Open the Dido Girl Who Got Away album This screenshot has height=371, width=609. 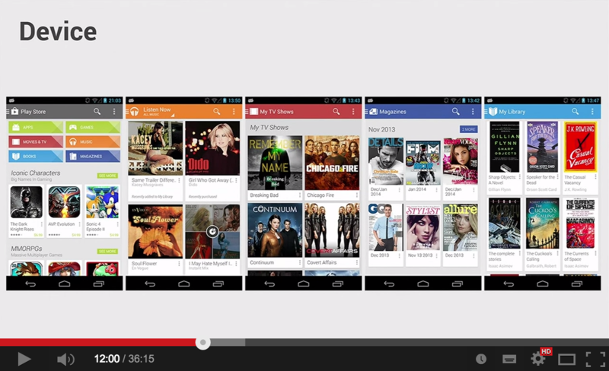point(212,147)
